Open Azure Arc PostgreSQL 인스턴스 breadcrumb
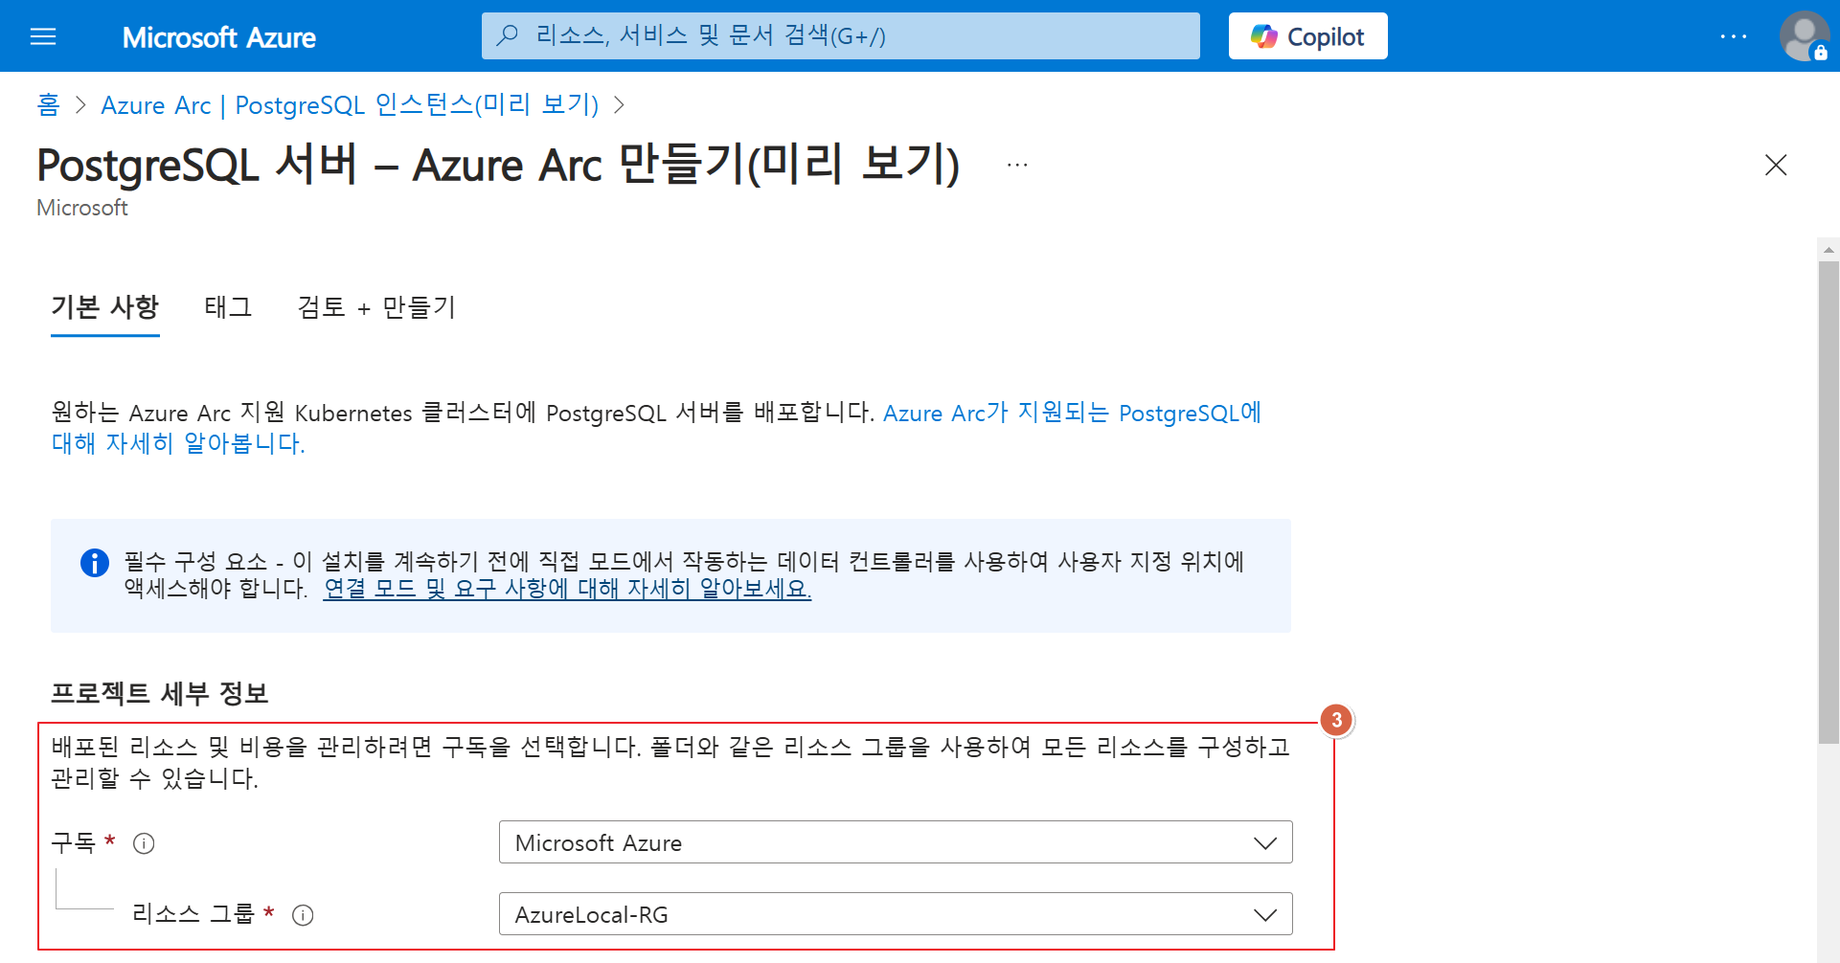Screen dimensions: 1840x963 [x=350, y=104]
